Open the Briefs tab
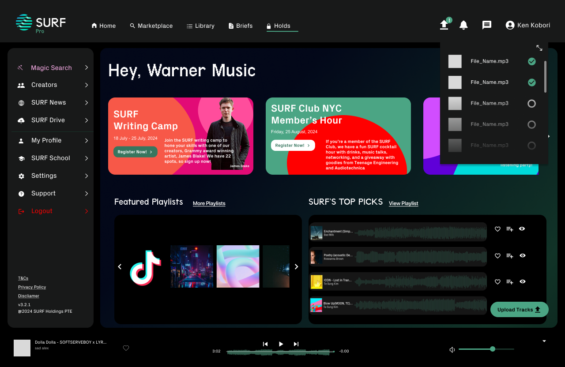The height and width of the screenshot is (367, 565). tap(241, 26)
